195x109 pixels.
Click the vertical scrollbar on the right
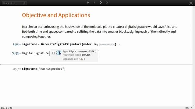coord(194,56)
